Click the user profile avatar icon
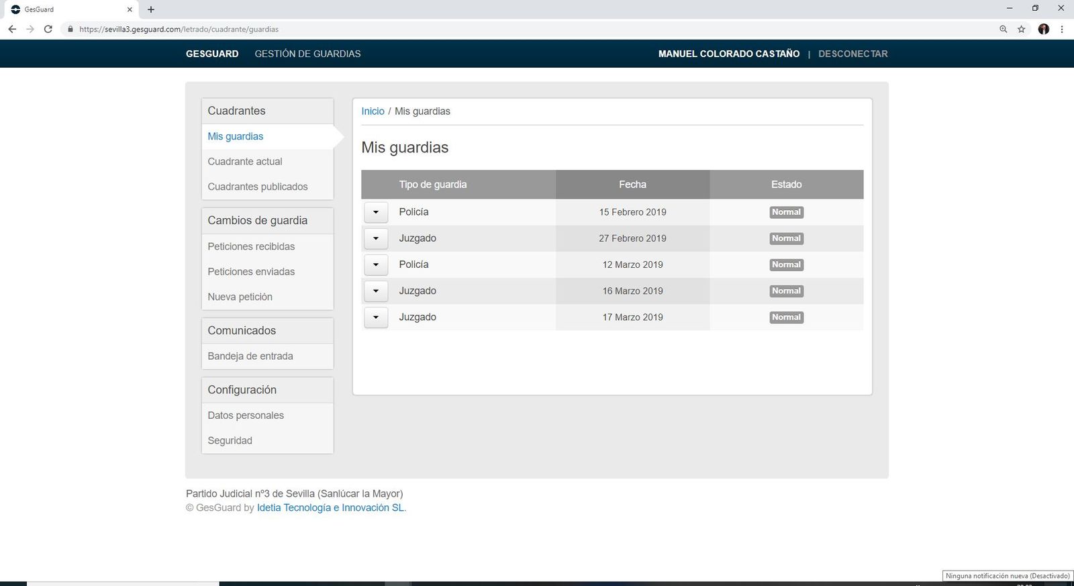This screenshot has width=1074, height=586. point(1043,29)
